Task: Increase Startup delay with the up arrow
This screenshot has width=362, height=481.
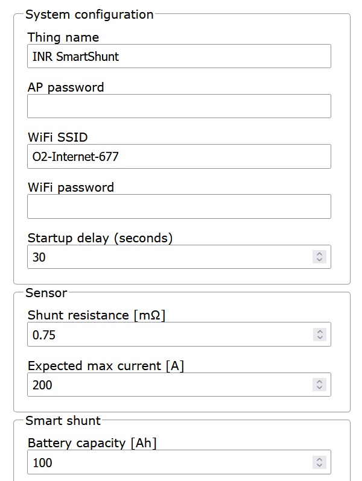Action: point(320,254)
